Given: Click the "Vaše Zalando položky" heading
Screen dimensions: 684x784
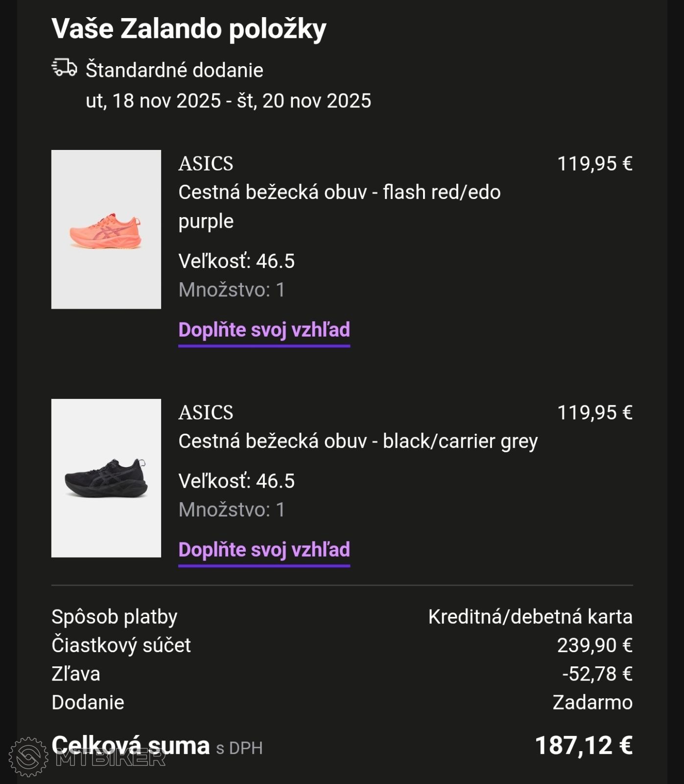Looking at the screenshot, I should pyautogui.click(x=189, y=29).
